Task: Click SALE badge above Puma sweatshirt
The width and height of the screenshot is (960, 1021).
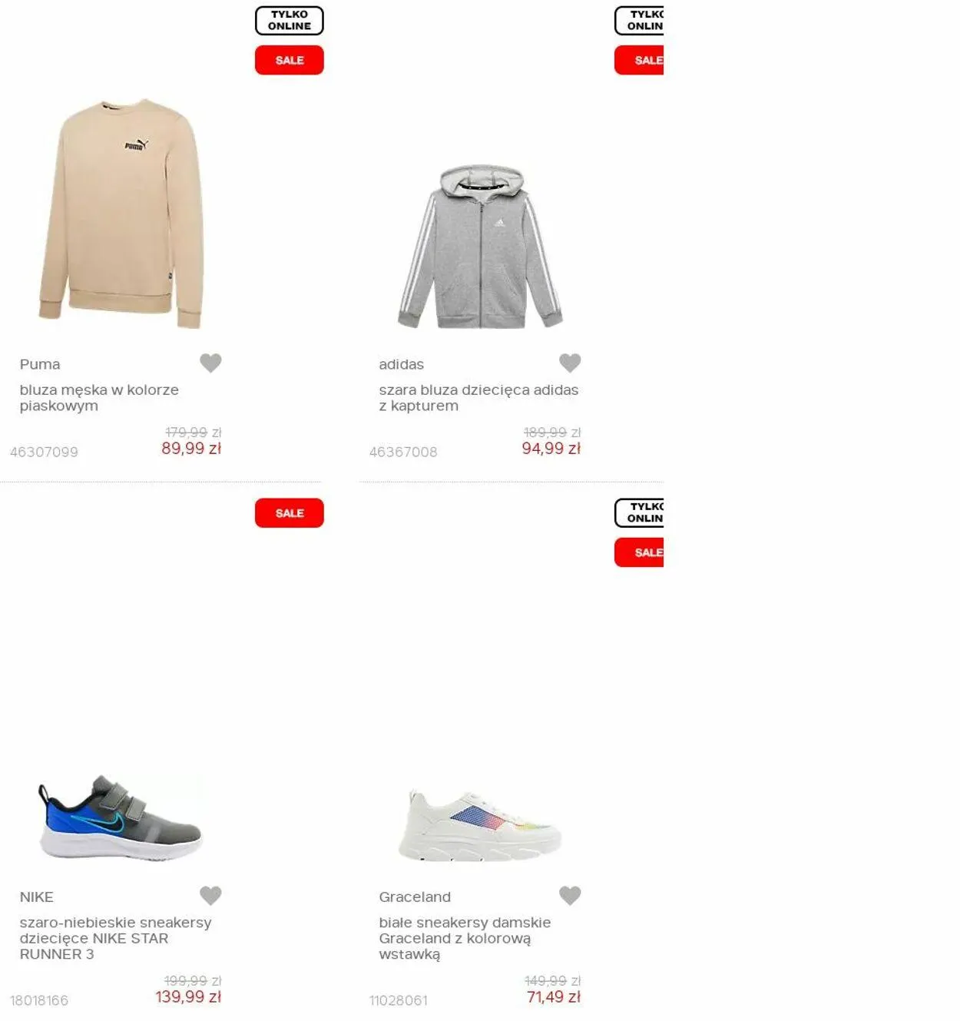Action: coord(290,60)
